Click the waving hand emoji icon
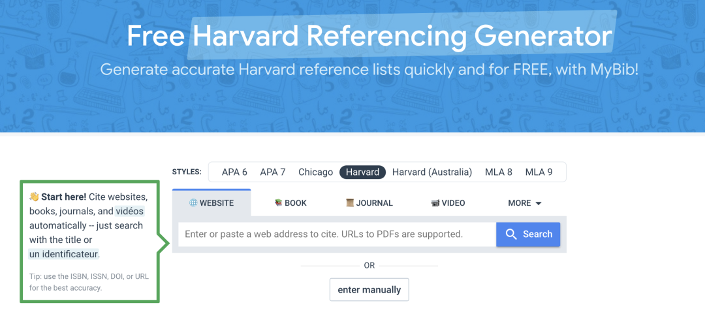 (x=34, y=197)
